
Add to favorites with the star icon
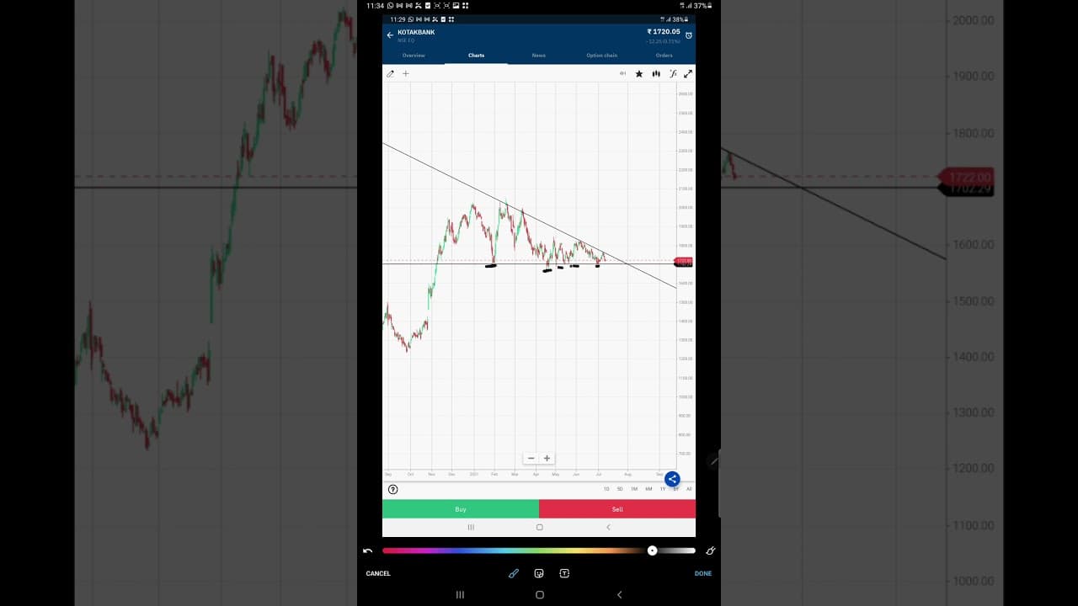(x=639, y=74)
